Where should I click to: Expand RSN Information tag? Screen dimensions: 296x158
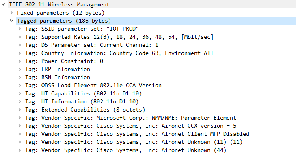coord(19,77)
